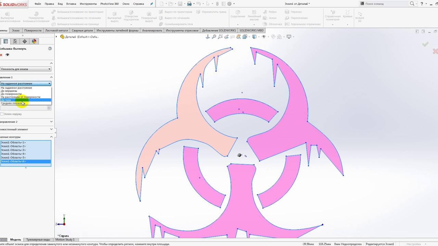Viewport: 438px width, 246px height.
Task: Choose До тела highlighted option
Action: (26, 100)
